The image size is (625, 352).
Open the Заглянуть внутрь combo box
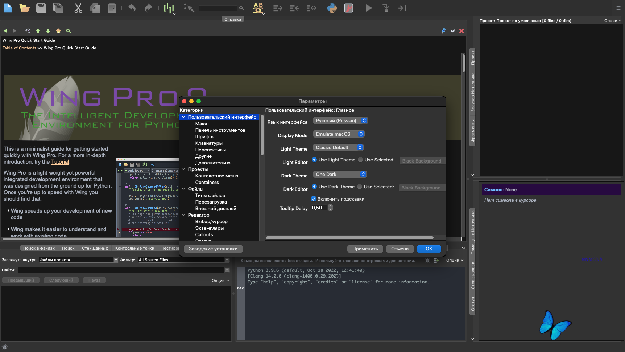coord(79,260)
